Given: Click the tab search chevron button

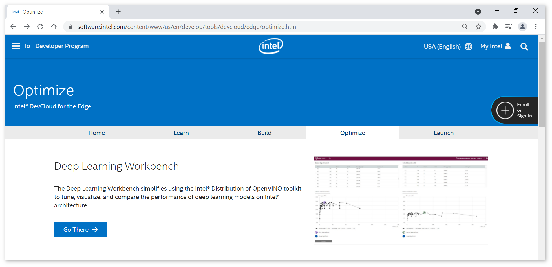Looking at the screenshot, I should [478, 12].
